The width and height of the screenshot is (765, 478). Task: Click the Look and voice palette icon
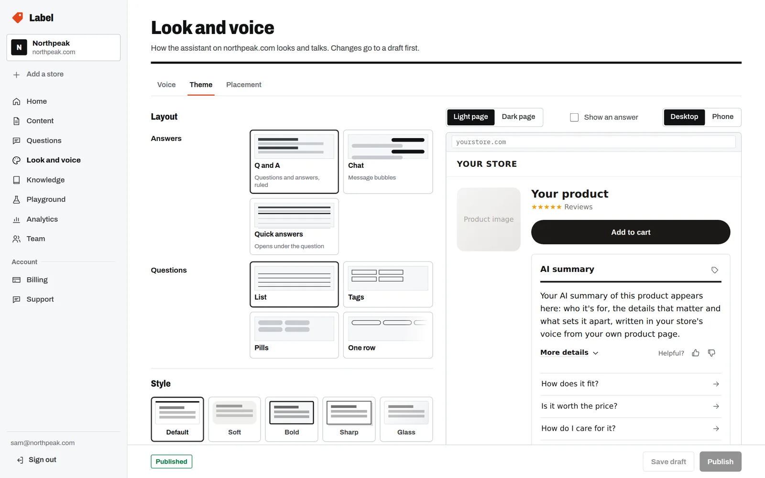pyautogui.click(x=16, y=160)
